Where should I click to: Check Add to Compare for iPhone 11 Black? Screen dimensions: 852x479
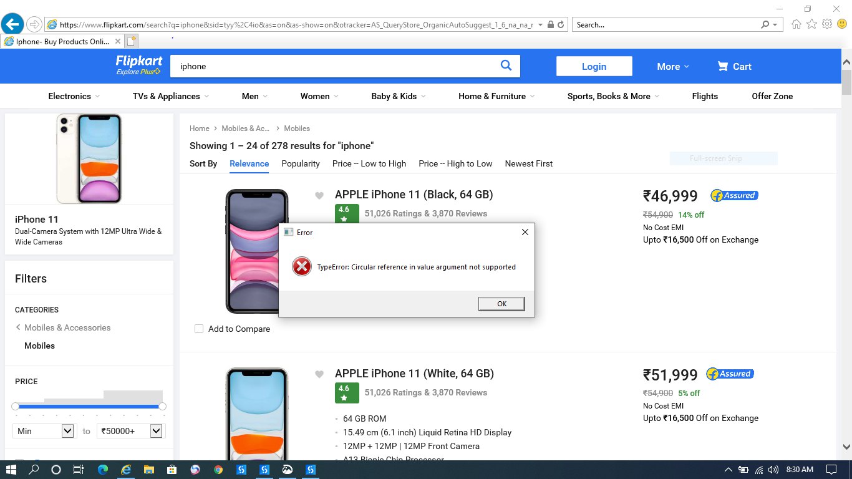point(199,329)
